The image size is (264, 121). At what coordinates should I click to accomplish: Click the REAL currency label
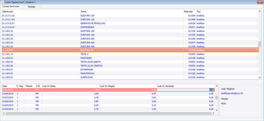pyautogui.click(x=224, y=104)
